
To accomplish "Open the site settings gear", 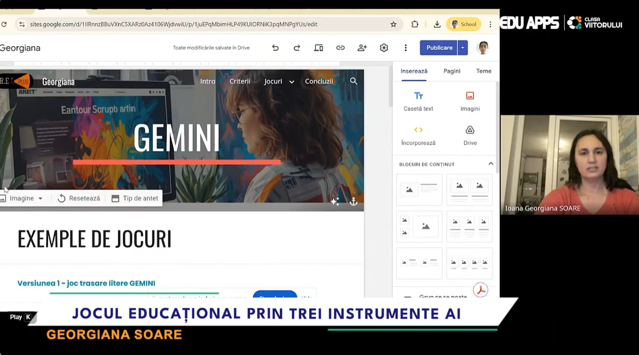I will pyautogui.click(x=384, y=48).
